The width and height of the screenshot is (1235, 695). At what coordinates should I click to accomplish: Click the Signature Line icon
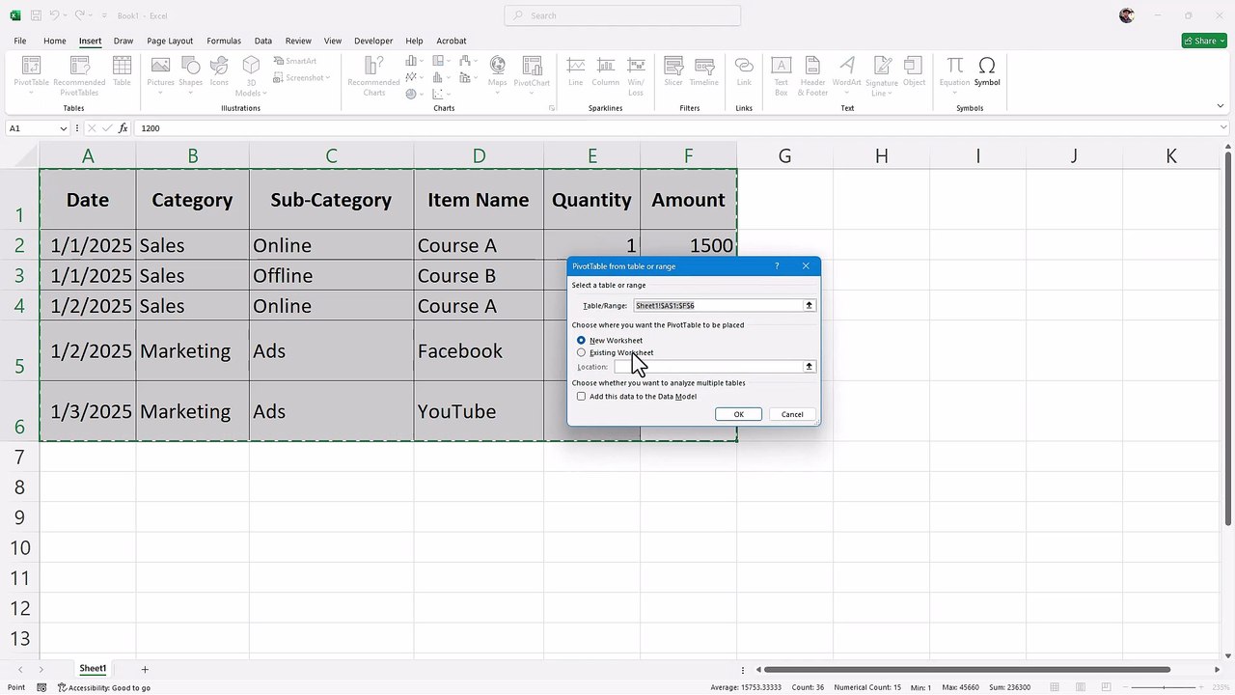pyautogui.click(x=882, y=75)
